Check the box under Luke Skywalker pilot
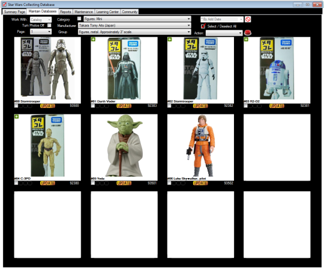 click(169, 183)
